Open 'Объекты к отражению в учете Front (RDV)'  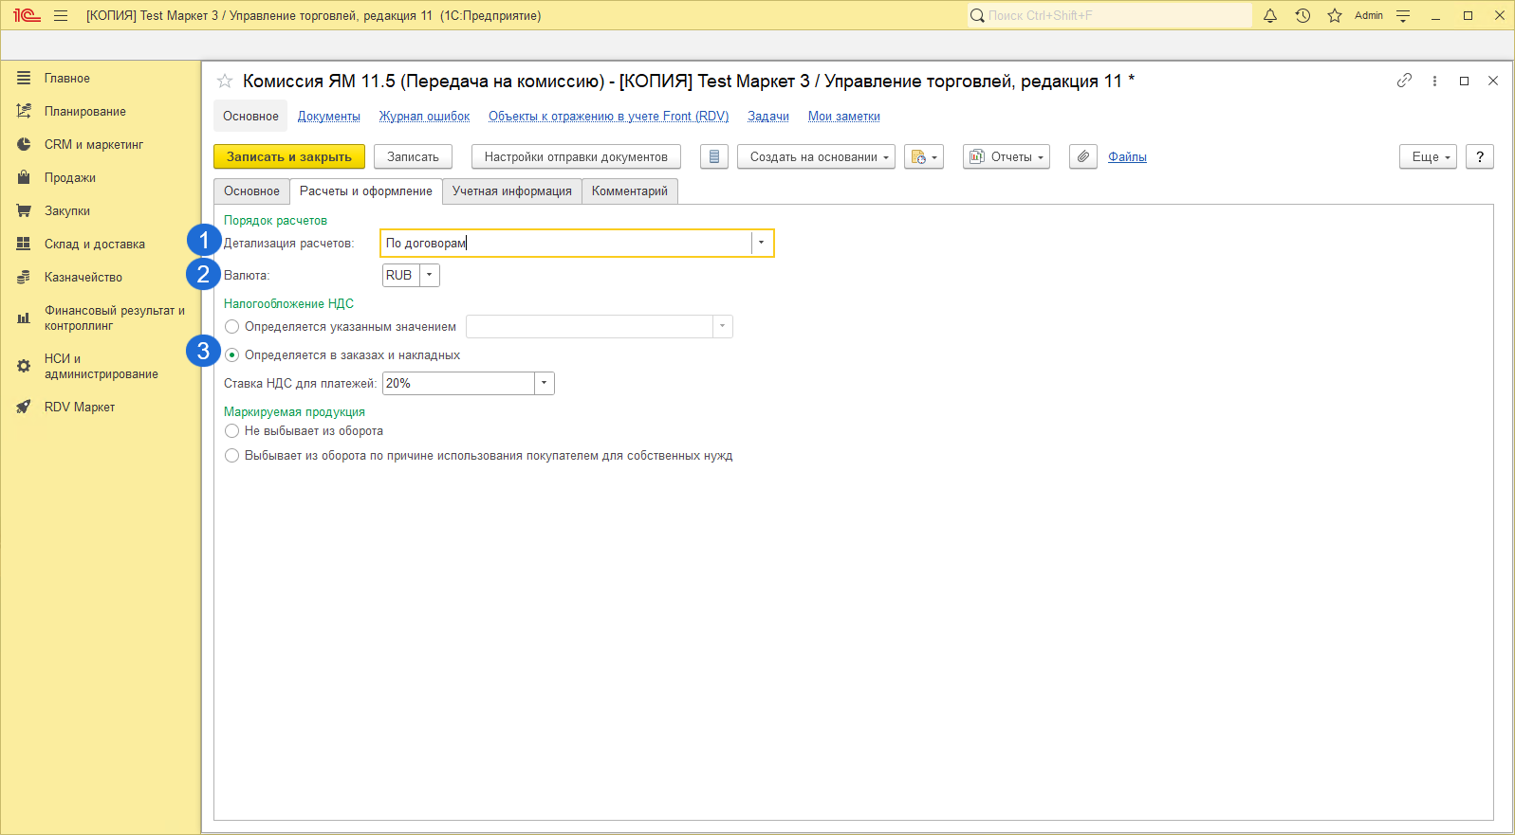point(609,117)
